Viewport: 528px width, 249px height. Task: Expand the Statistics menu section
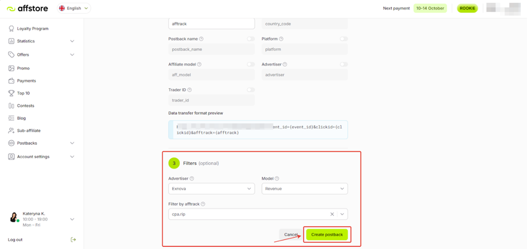click(72, 41)
